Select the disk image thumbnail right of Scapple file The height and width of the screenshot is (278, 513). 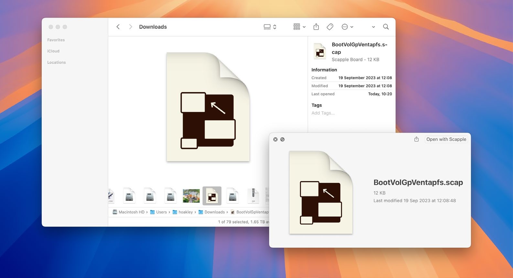[233, 196]
